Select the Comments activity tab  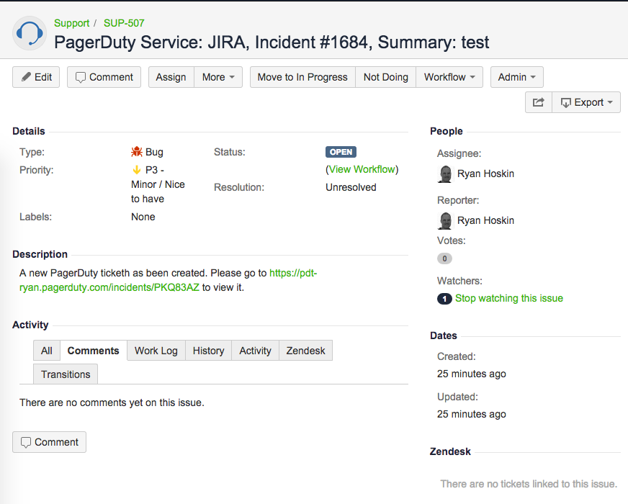click(x=94, y=351)
